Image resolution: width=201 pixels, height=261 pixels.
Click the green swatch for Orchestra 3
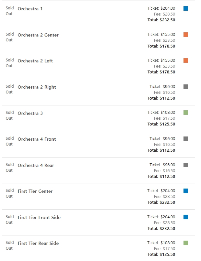point(186,113)
